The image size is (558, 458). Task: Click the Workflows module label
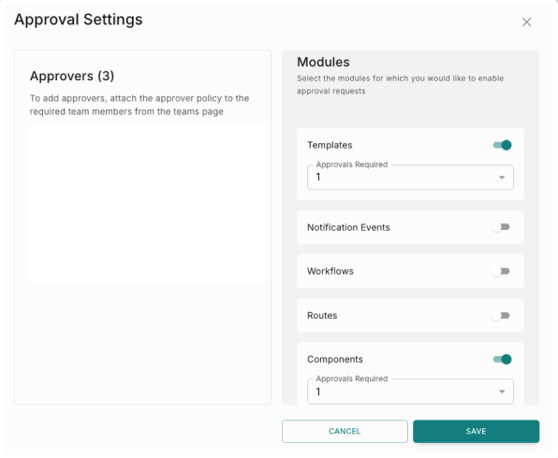click(x=330, y=271)
